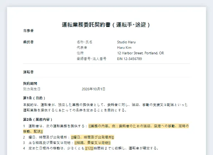Click the document title 運転業務委託契約書
Screen dimensions: 213x155
[106, 25]
